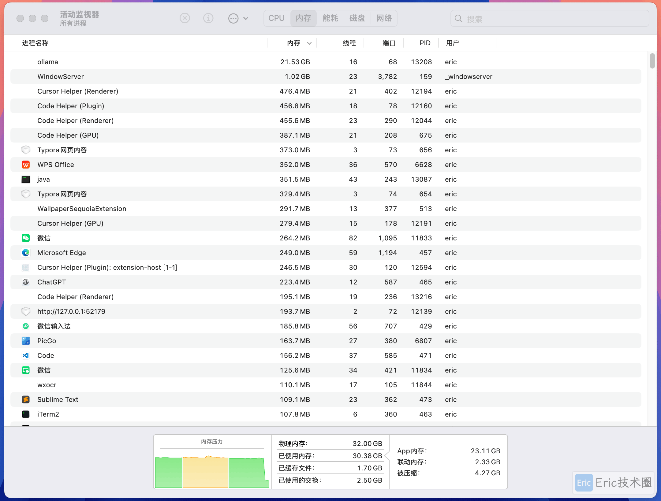
Task: Select Code Helper (Renderer) PID 13216 row
Action: [x=326, y=297]
